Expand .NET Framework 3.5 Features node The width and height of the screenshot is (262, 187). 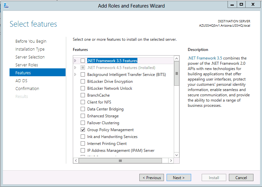click(x=75, y=60)
